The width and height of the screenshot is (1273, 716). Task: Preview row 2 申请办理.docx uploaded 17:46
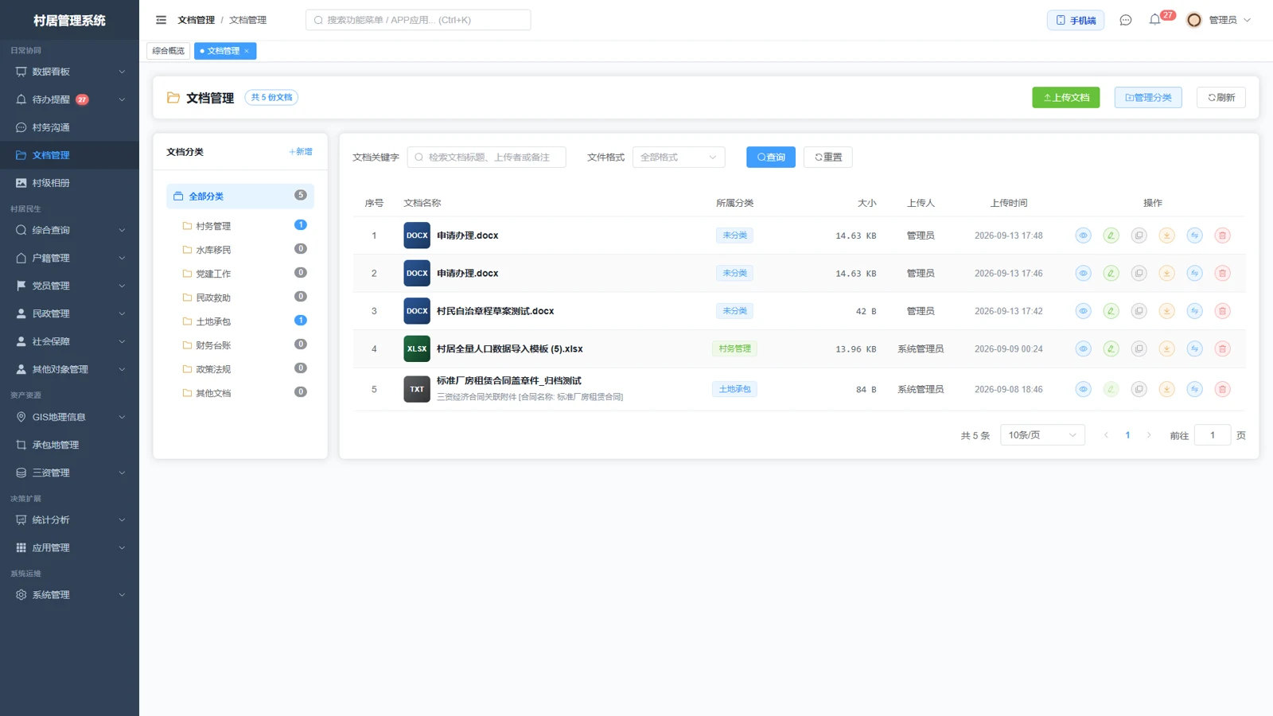click(x=1083, y=273)
